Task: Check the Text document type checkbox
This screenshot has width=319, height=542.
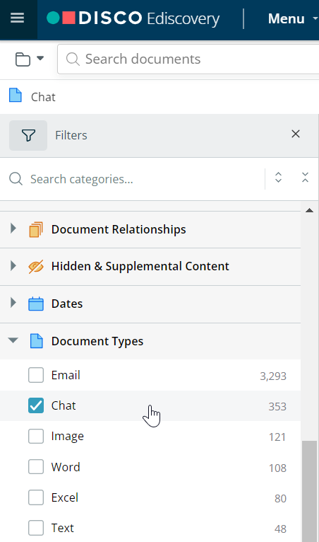Action: [36, 528]
